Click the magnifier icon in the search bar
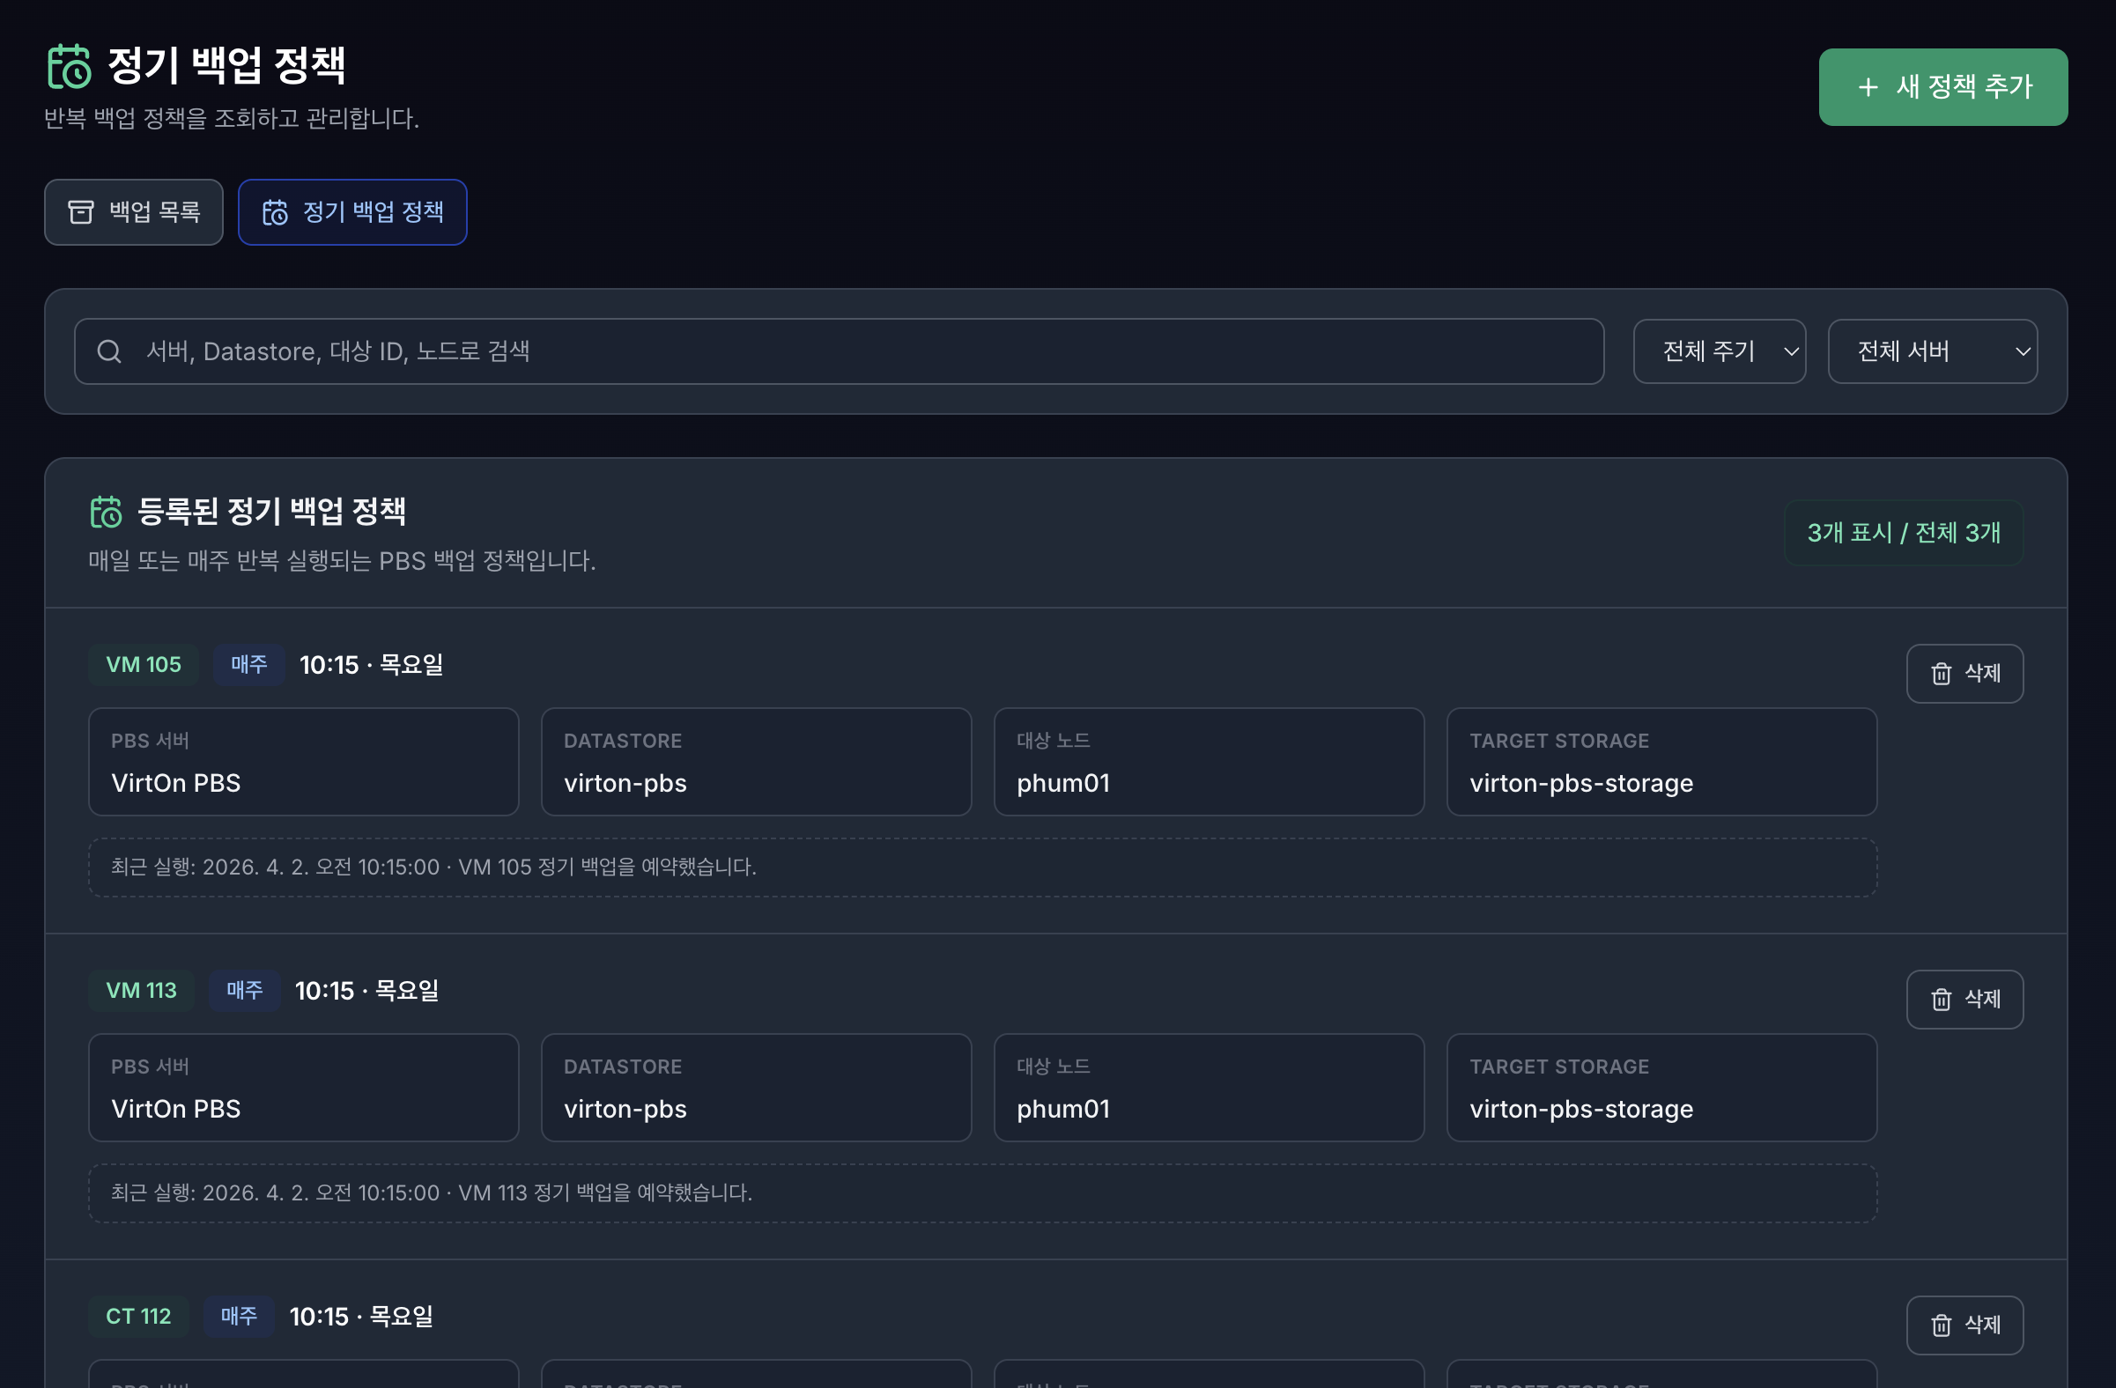 [109, 351]
